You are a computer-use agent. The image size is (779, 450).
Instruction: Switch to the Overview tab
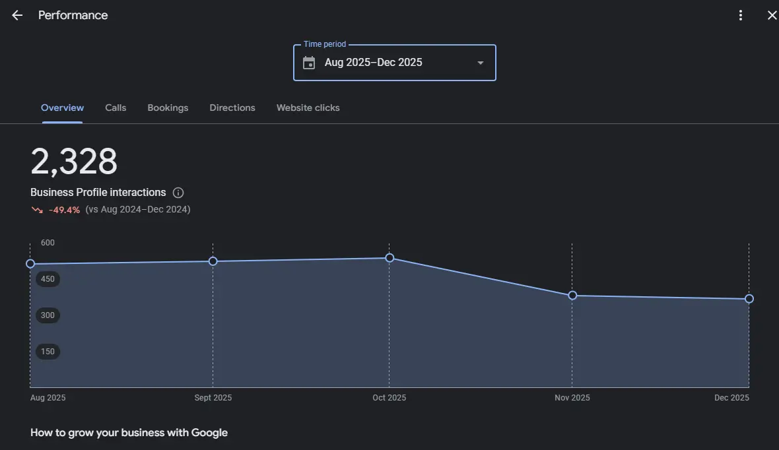tap(62, 108)
